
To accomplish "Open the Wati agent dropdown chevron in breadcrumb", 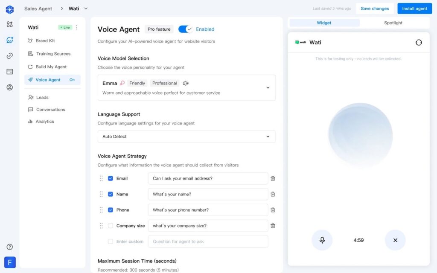I will point(86,9).
